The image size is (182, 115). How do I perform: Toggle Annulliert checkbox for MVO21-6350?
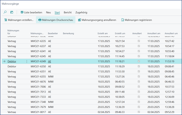pyautogui.click(x=139, y=66)
